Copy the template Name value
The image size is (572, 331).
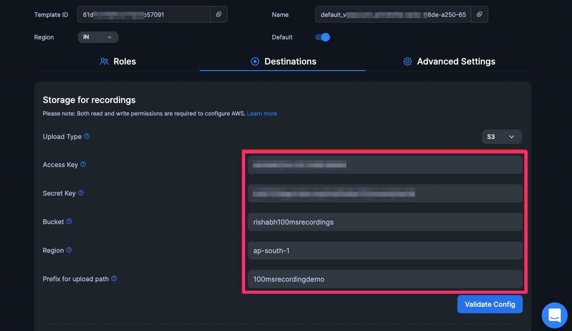point(479,15)
